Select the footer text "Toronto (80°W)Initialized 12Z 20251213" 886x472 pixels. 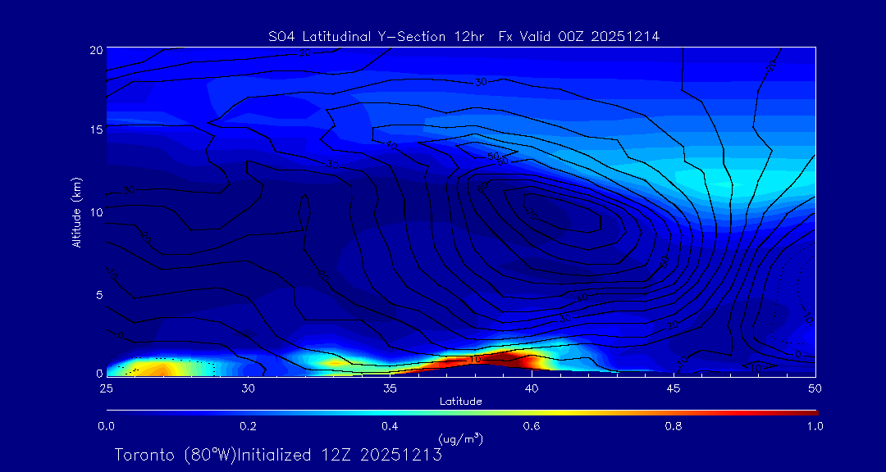pyautogui.click(x=278, y=455)
